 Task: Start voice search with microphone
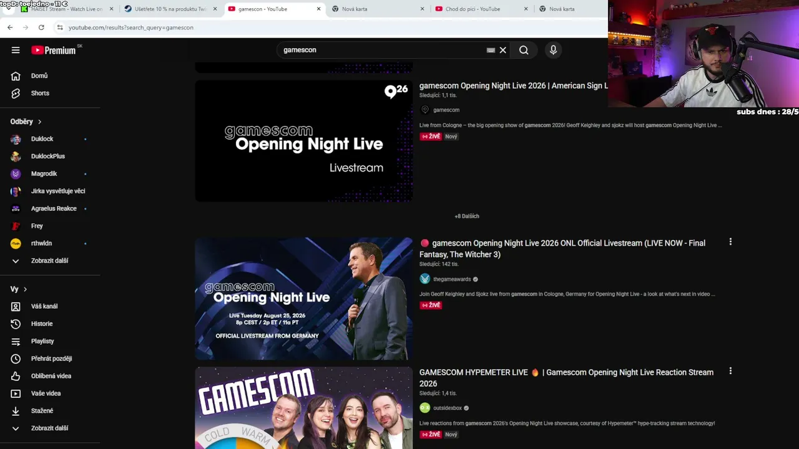pos(553,50)
